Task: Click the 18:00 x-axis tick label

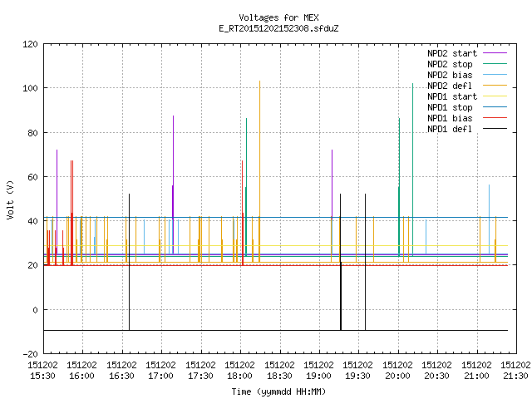Action: point(240,376)
